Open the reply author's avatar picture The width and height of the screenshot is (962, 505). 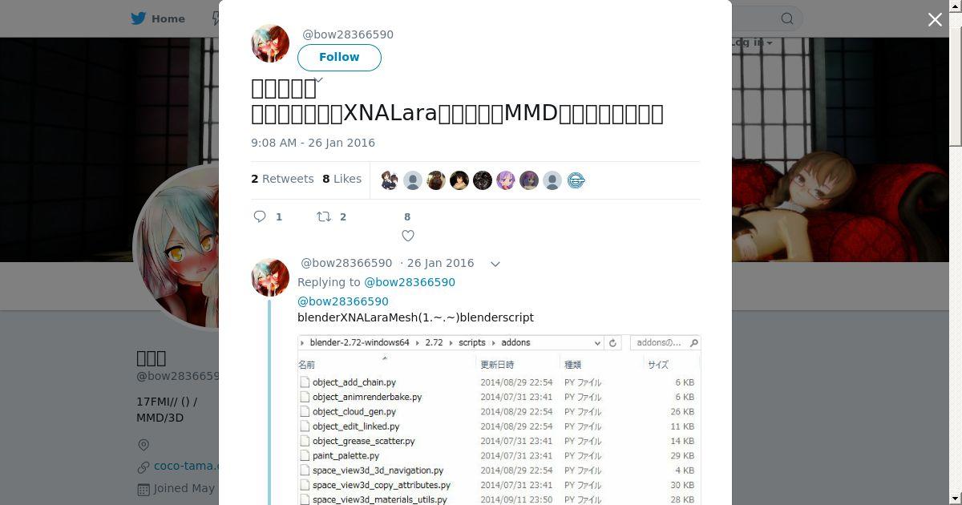270,277
